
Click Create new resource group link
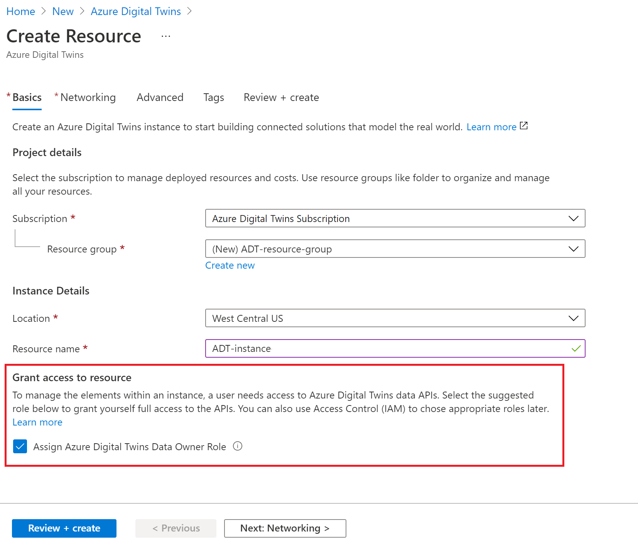(x=230, y=266)
